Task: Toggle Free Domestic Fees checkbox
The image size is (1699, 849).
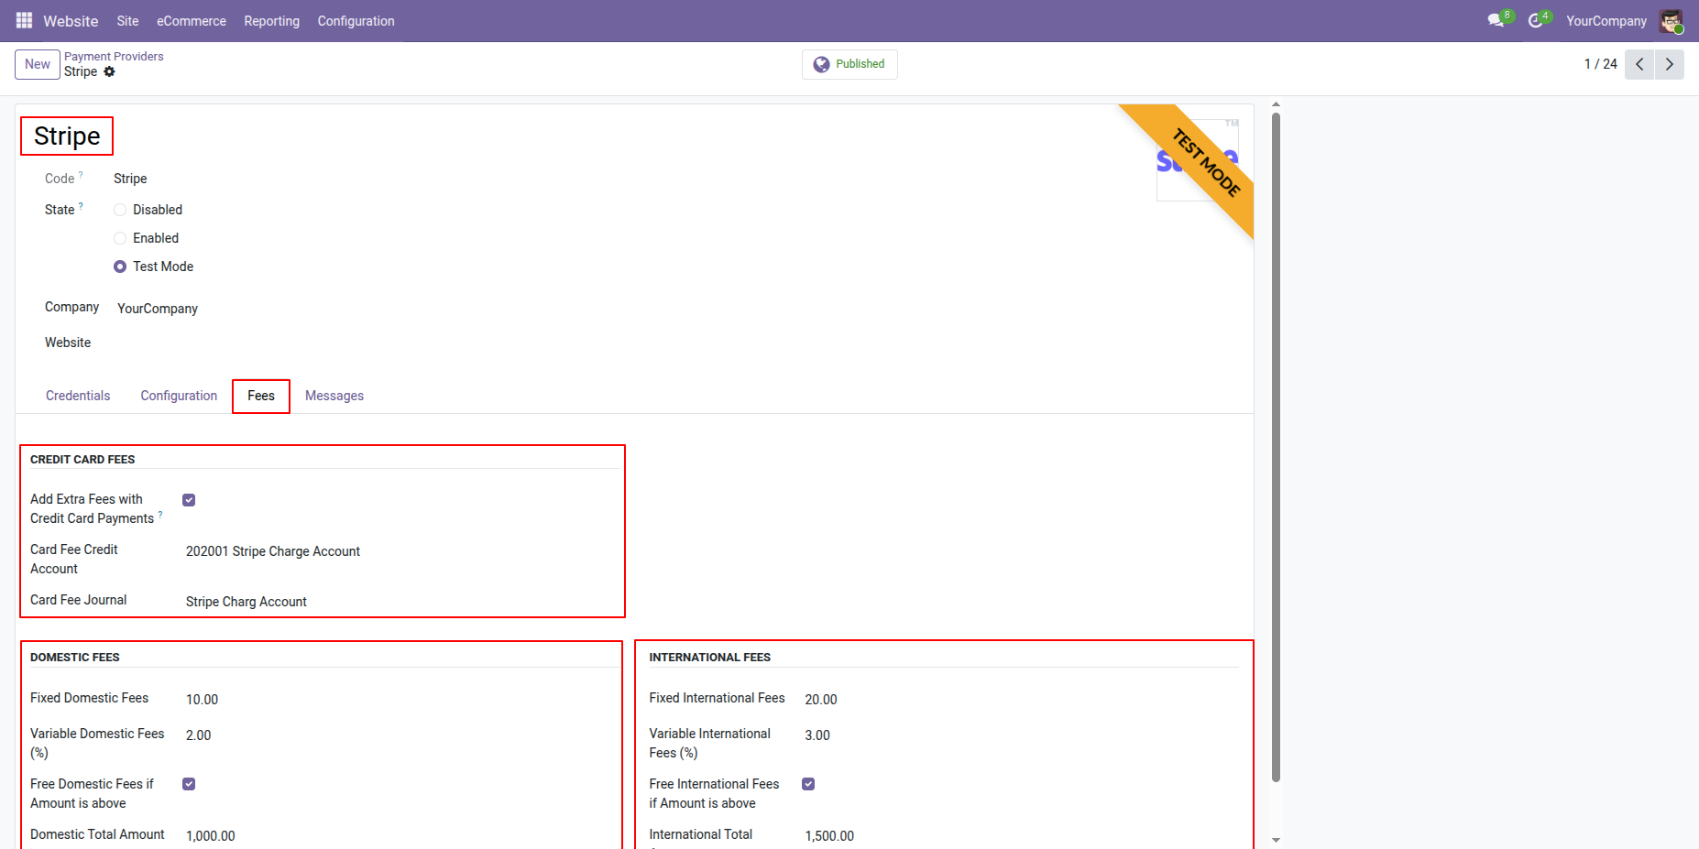Action: coord(189,784)
